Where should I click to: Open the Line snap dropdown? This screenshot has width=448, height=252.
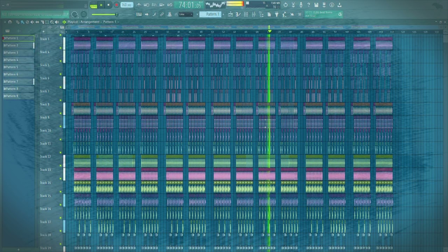point(185,14)
